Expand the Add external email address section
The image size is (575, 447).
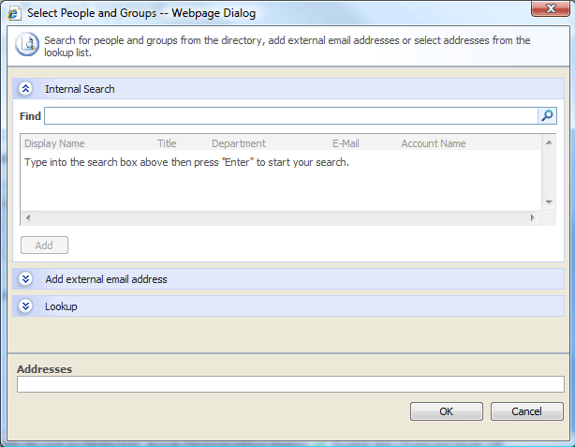click(x=26, y=279)
